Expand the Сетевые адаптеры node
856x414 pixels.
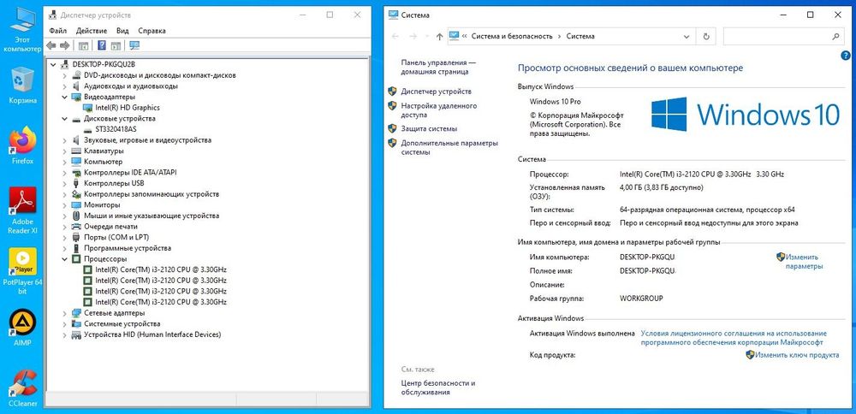click(64, 313)
